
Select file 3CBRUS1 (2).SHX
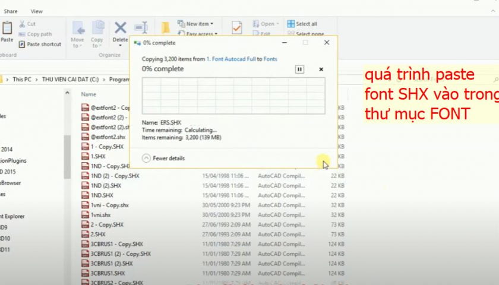click(112, 264)
